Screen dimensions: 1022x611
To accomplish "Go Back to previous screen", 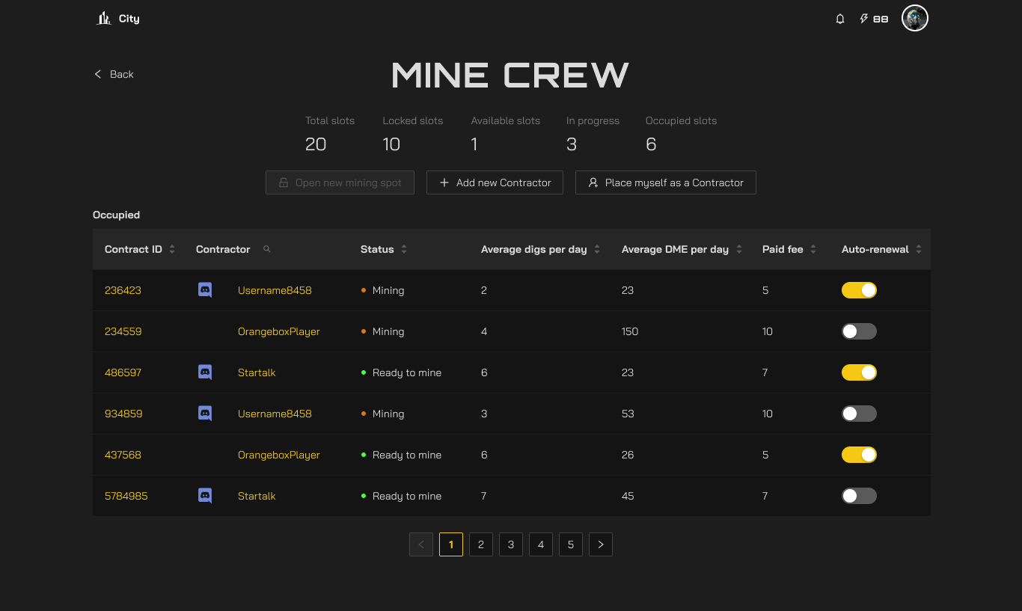I will [x=114, y=74].
